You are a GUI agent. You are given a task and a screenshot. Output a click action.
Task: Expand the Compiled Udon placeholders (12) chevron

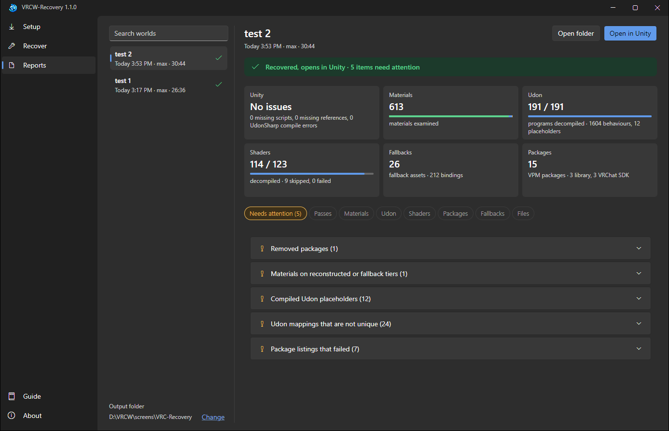pyautogui.click(x=639, y=299)
